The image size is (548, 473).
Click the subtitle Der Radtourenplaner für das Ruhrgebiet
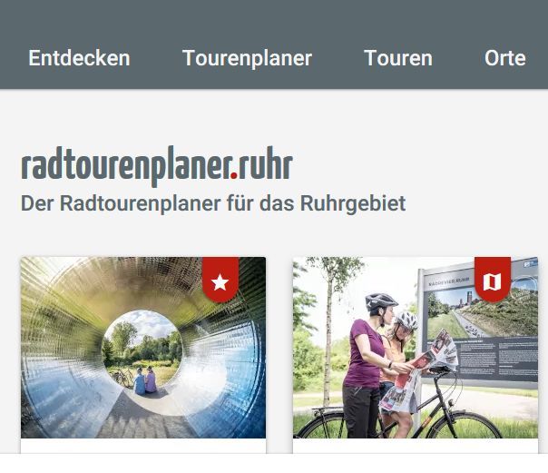(213, 203)
